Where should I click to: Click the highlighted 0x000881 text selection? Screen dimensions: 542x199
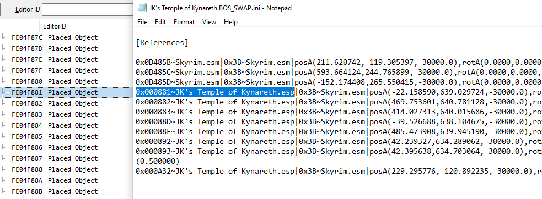tap(215, 92)
